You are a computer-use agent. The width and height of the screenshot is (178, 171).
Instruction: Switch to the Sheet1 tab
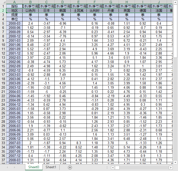tap(51, 167)
